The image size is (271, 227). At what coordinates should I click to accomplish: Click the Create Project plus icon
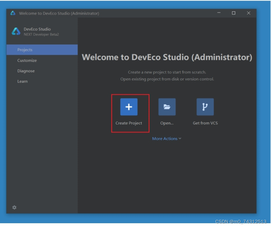click(129, 107)
